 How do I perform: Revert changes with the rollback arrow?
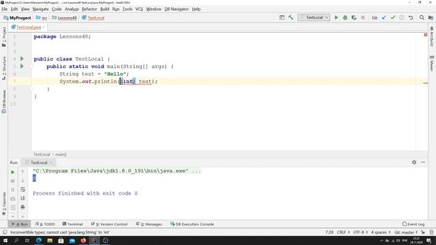pos(411,18)
